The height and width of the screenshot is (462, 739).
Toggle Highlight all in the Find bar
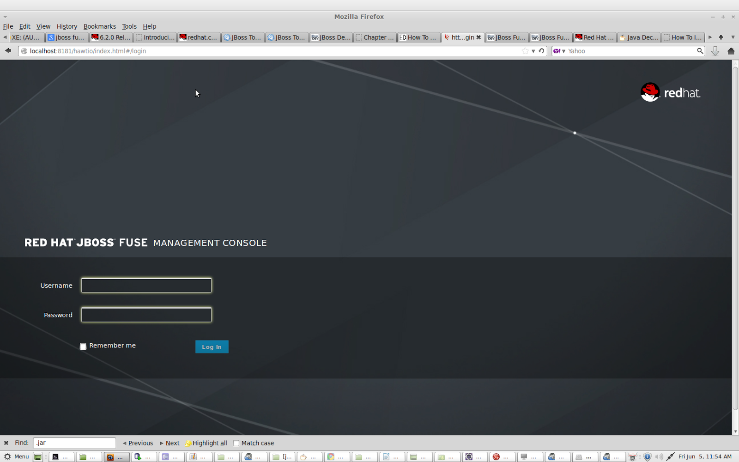pyautogui.click(x=206, y=443)
